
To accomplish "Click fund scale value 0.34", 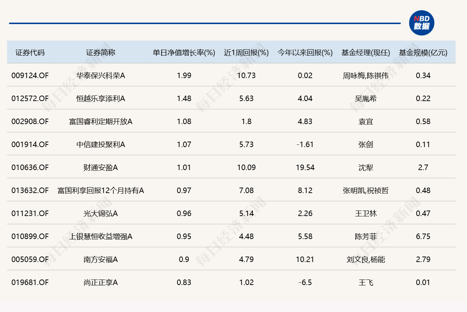I will click(423, 76).
